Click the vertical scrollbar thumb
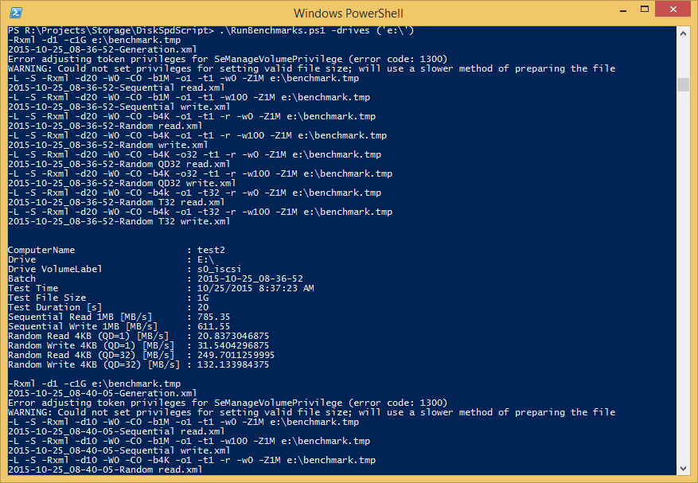The image size is (698, 483). point(683,84)
